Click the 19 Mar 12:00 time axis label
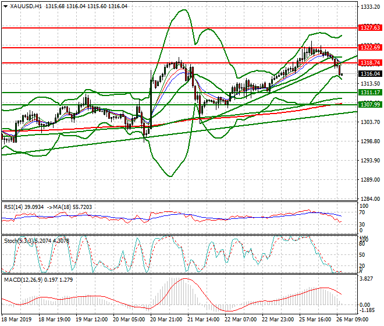 click(91, 320)
